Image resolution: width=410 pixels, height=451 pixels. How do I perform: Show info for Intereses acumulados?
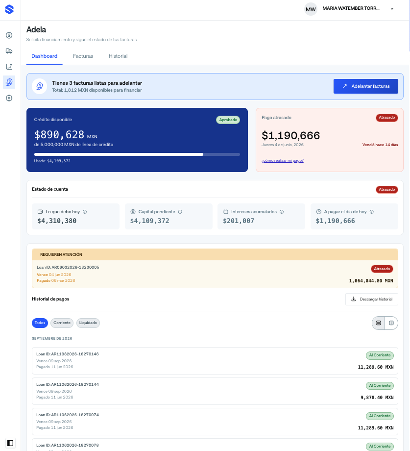click(282, 212)
